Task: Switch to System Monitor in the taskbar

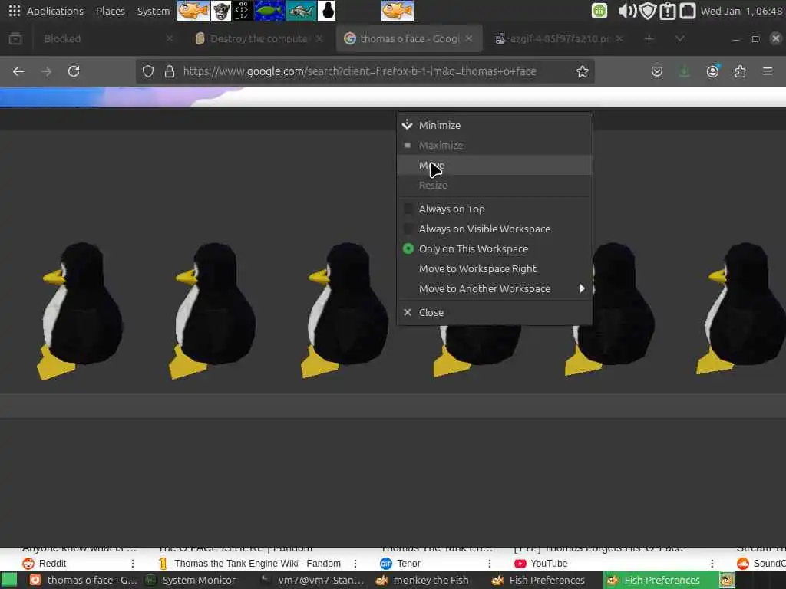Action: click(191, 580)
